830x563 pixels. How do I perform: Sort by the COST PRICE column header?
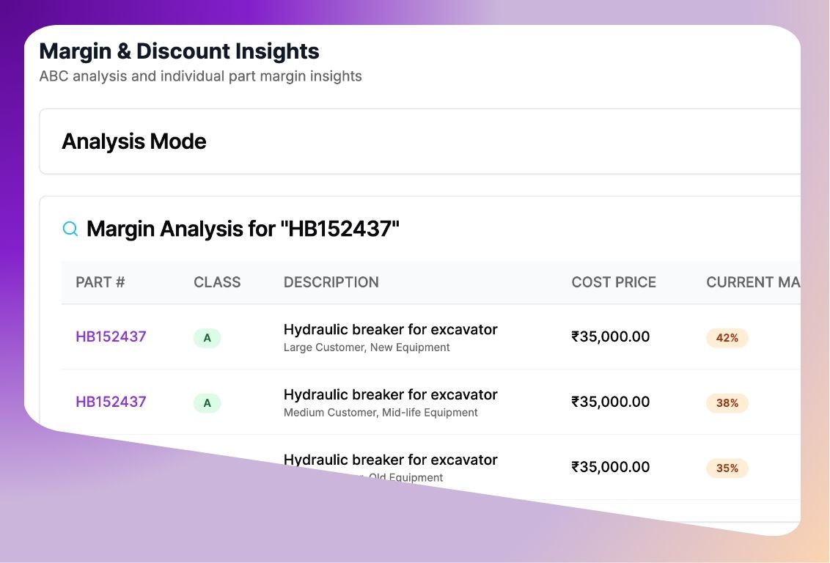(x=614, y=282)
